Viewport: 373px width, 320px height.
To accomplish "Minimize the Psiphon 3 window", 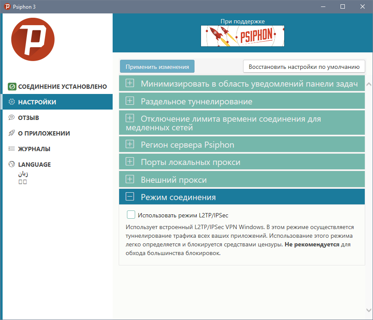I will point(323,6).
